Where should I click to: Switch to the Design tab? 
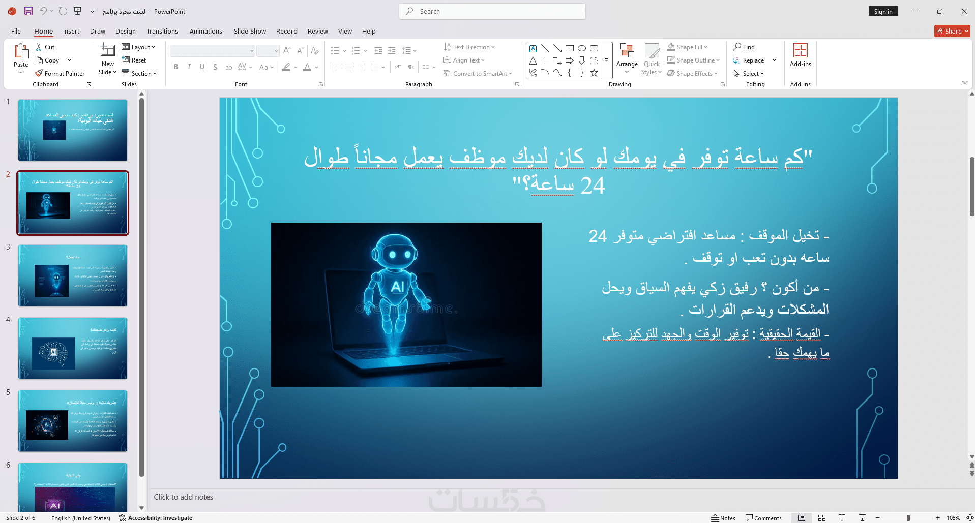coord(126,31)
